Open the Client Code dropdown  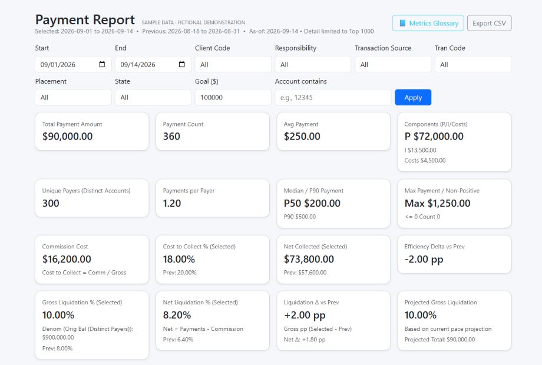coord(233,64)
